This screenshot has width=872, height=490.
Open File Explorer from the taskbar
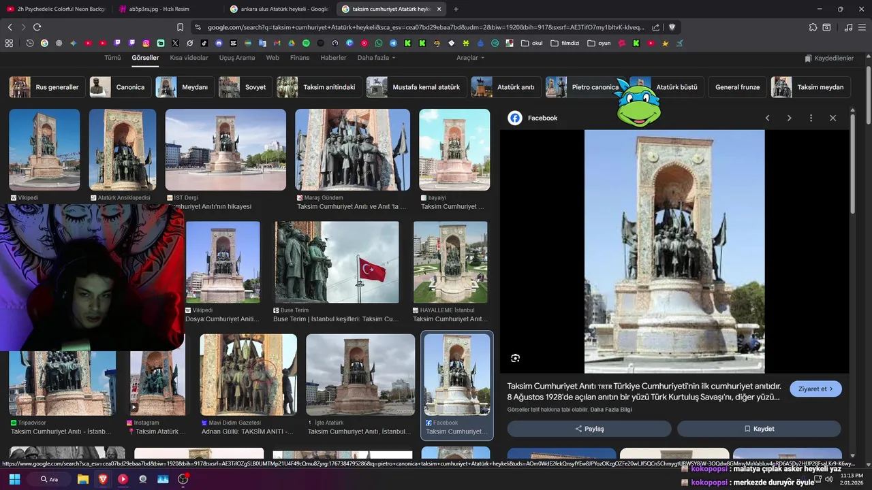(83, 479)
